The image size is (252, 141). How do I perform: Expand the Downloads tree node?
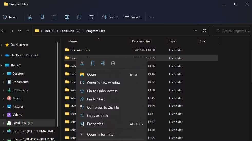pos(3,90)
